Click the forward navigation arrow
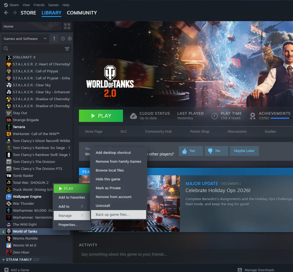The width and height of the screenshot is (293, 272). (x=15, y=13)
